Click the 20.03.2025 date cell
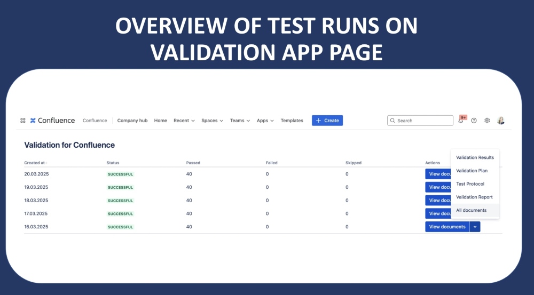 click(x=36, y=174)
